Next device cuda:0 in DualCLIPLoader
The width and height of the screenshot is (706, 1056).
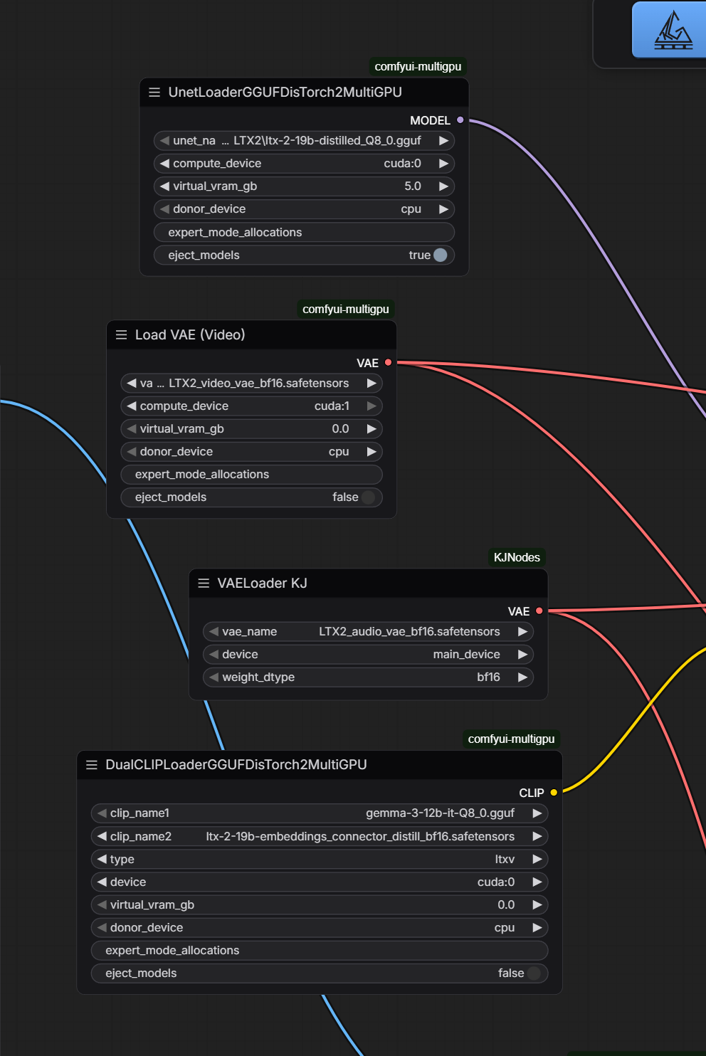(537, 882)
